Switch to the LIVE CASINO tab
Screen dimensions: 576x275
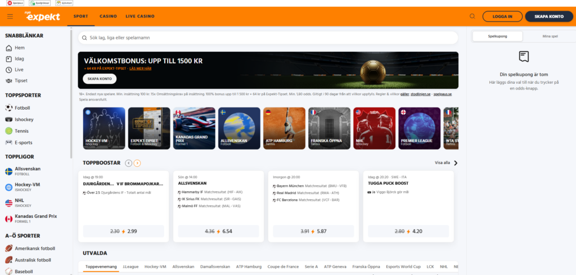pos(140,16)
